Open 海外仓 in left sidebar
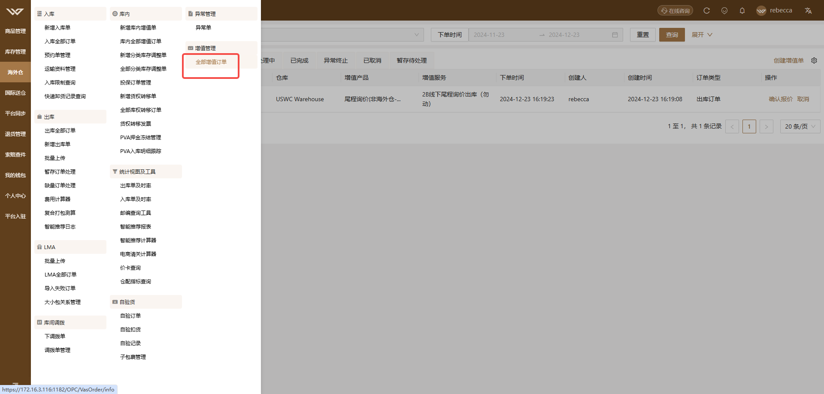The image size is (824, 394). [15, 72]
